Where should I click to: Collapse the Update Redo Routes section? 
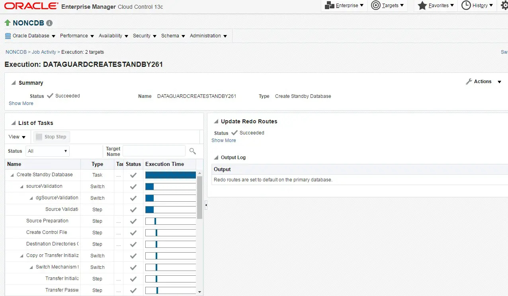[217, 122]
